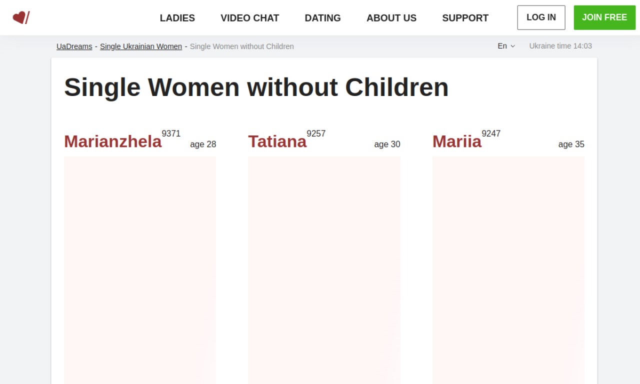Image resolution: width=640 pixels, height=384 pixels.
Task: Open the Video Chat menu item
Action: pyautogui.click(x=249, y=18)
